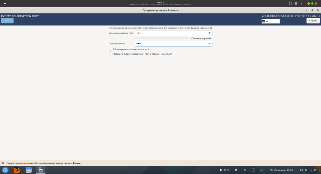
Task: Click the back arrow in the top bar
Action: point(5,3)
